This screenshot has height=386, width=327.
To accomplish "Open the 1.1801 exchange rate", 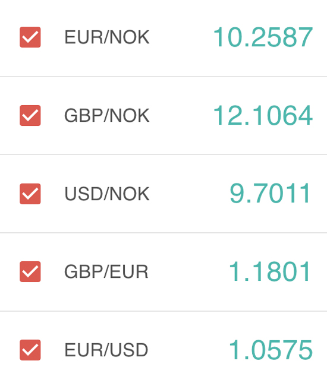I will click(x=269, y=271).
